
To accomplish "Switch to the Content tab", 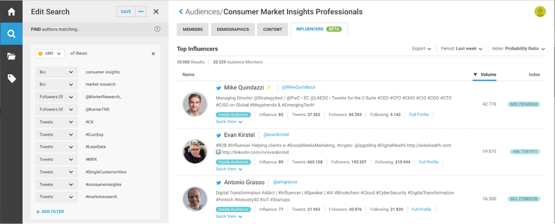I will pos(272,29).
